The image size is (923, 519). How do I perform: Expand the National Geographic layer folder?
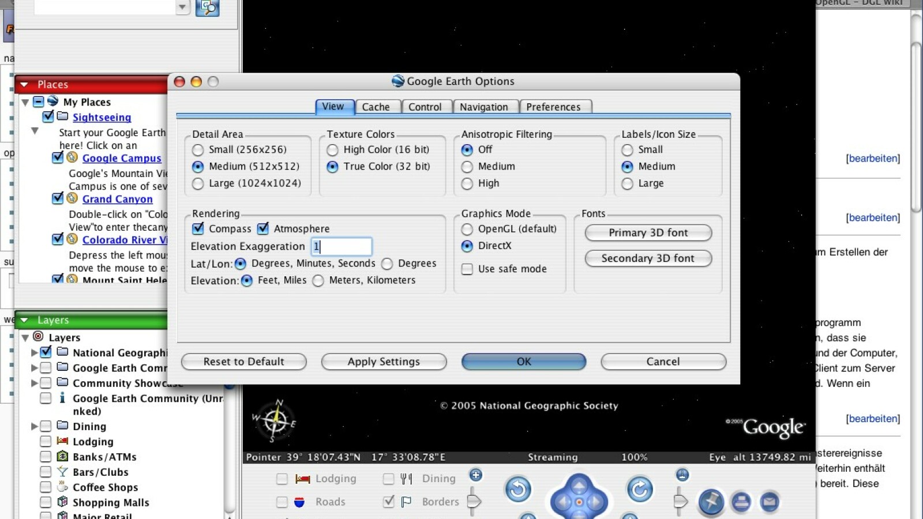[34, 352]
